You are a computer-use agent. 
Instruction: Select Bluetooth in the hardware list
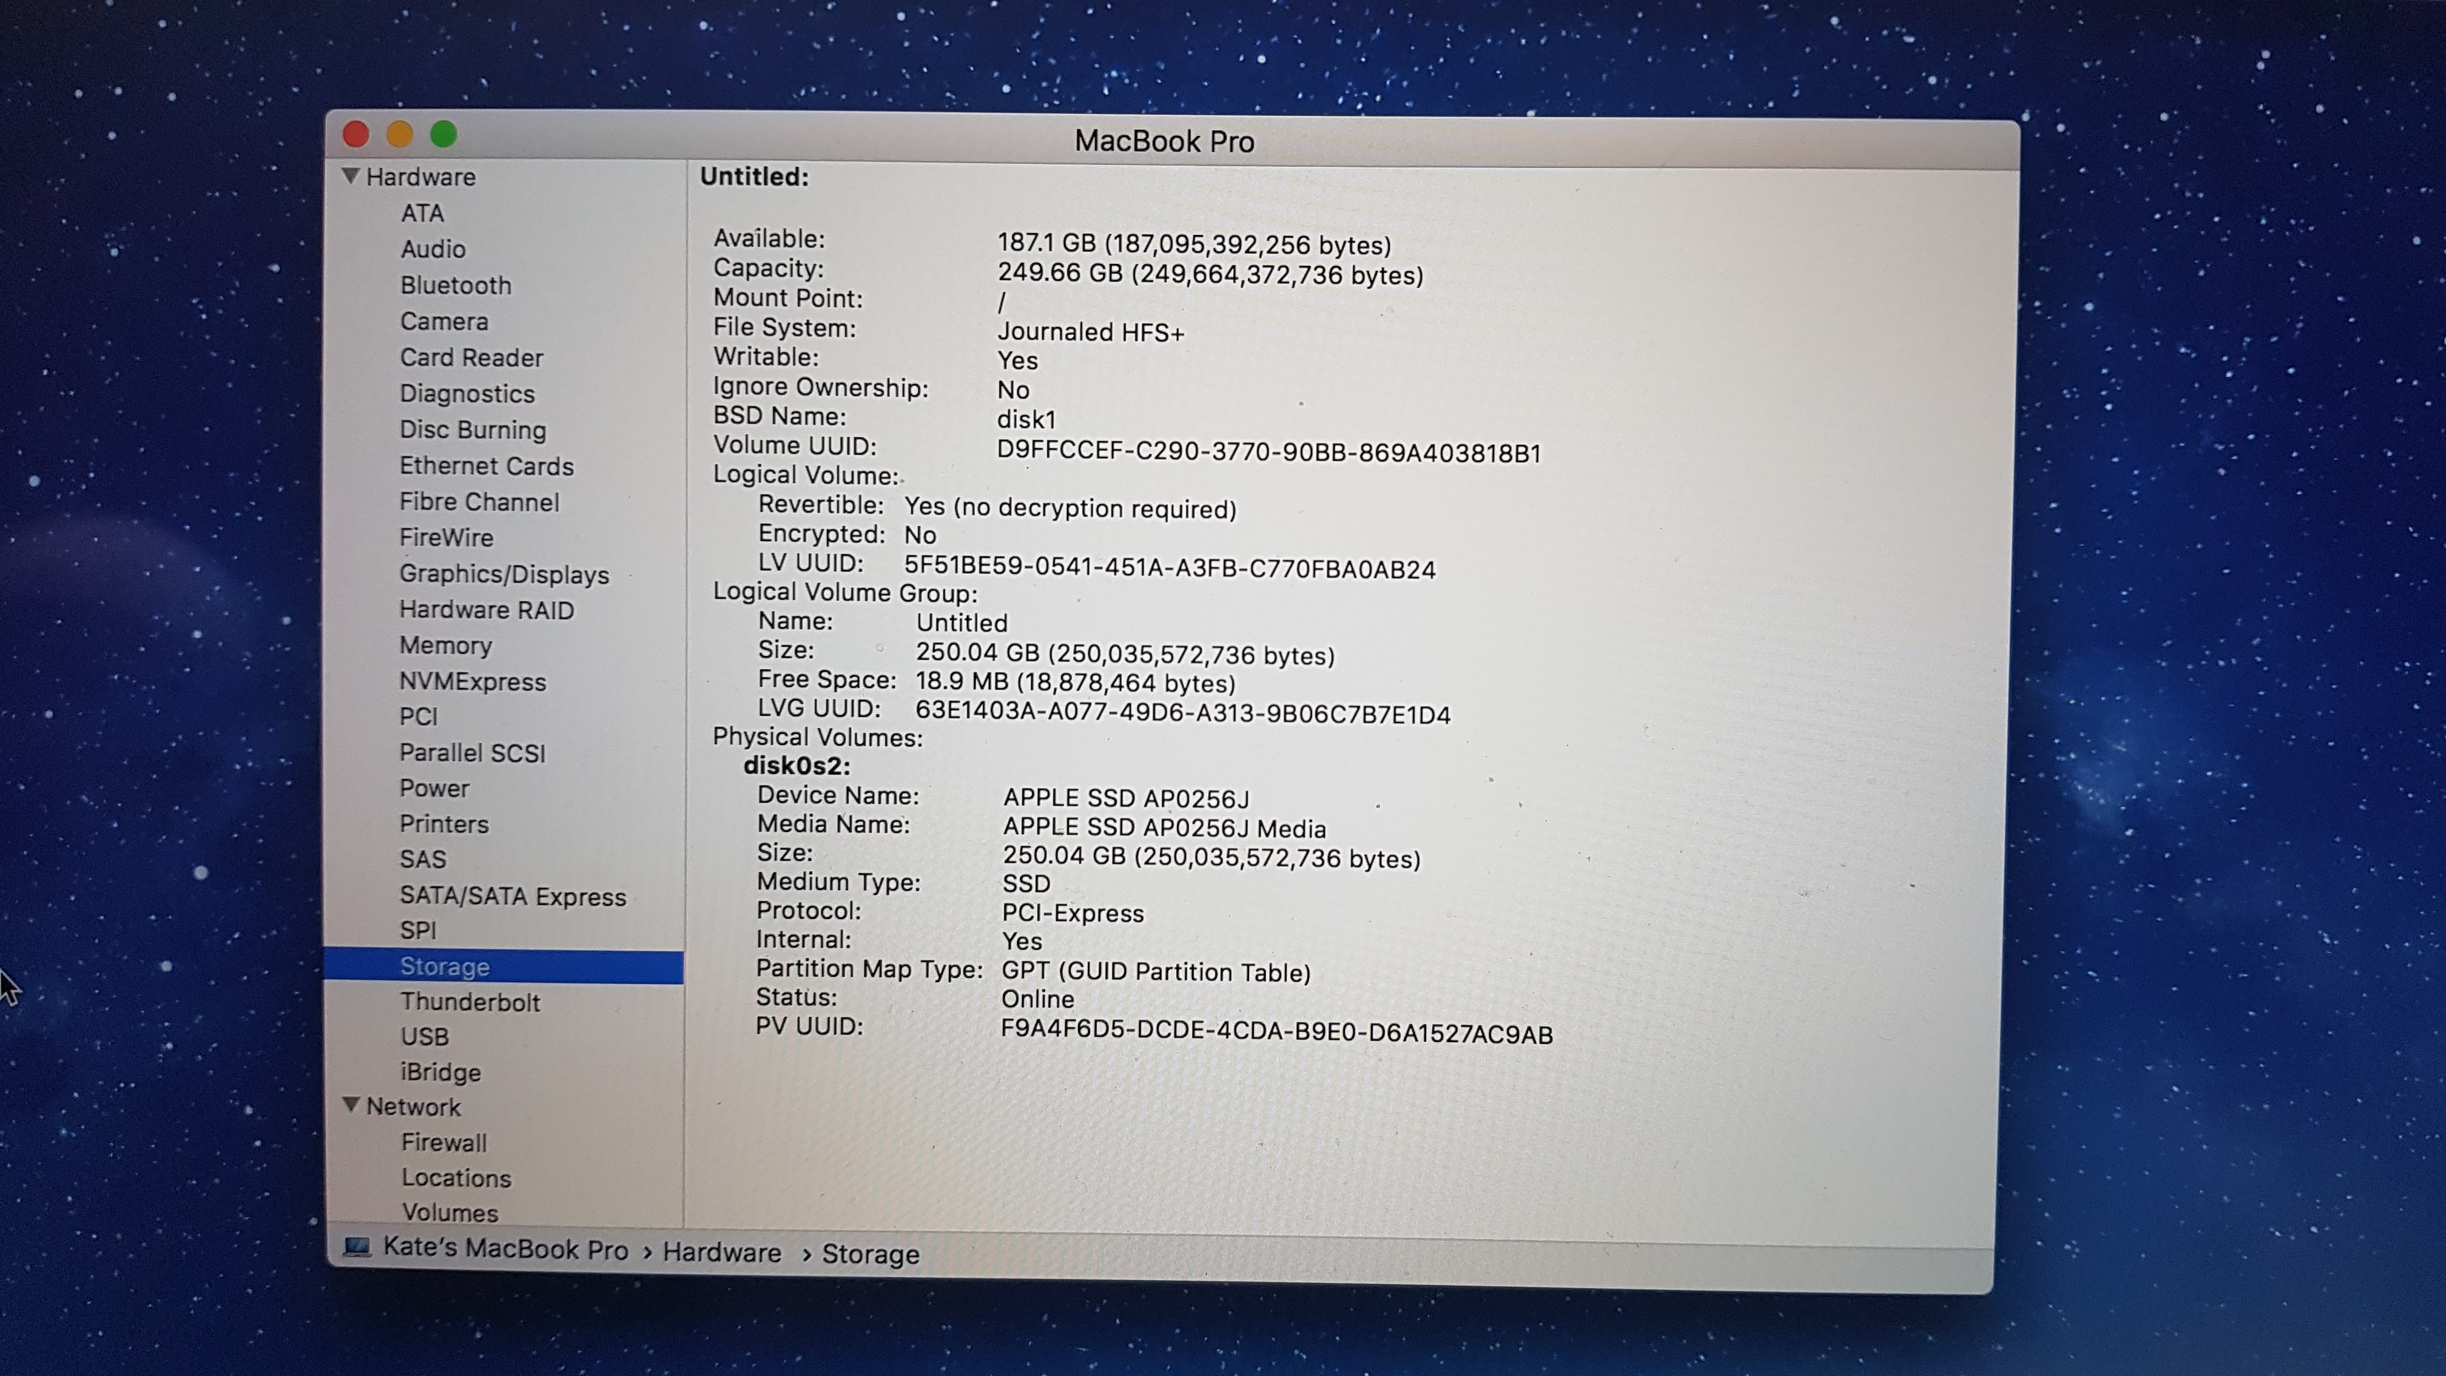click(x=455, y=286)
